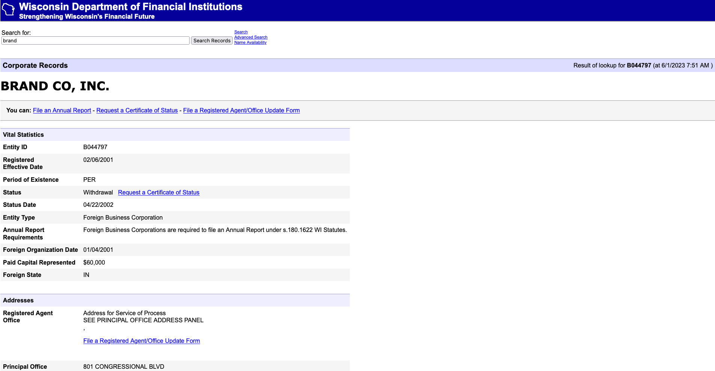Screen dimensions: 715x371
Task: Click the Status Date value 04/22/2002
Action: (x=98, y=205)
